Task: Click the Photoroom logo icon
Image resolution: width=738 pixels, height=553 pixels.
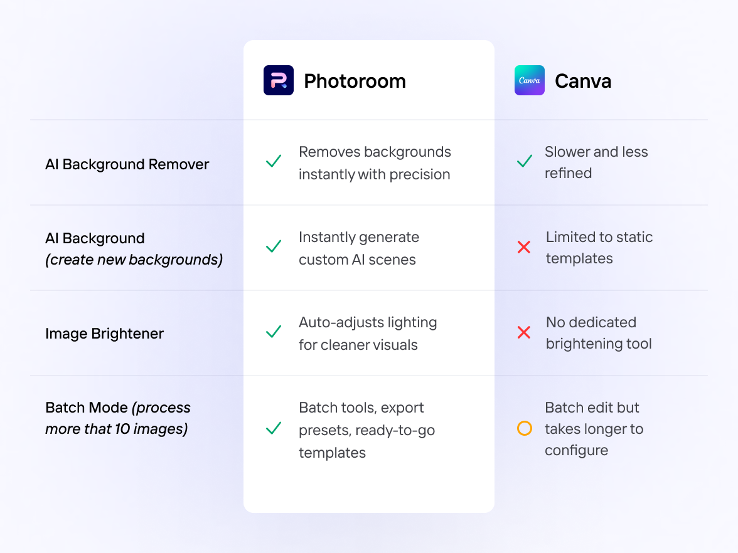Action: (279, 80)
